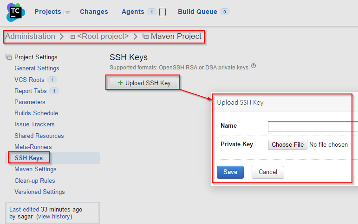Cancel the Upload SSH Key dialog
Viewport: 358px width, 224px height.
pos(268,172)
